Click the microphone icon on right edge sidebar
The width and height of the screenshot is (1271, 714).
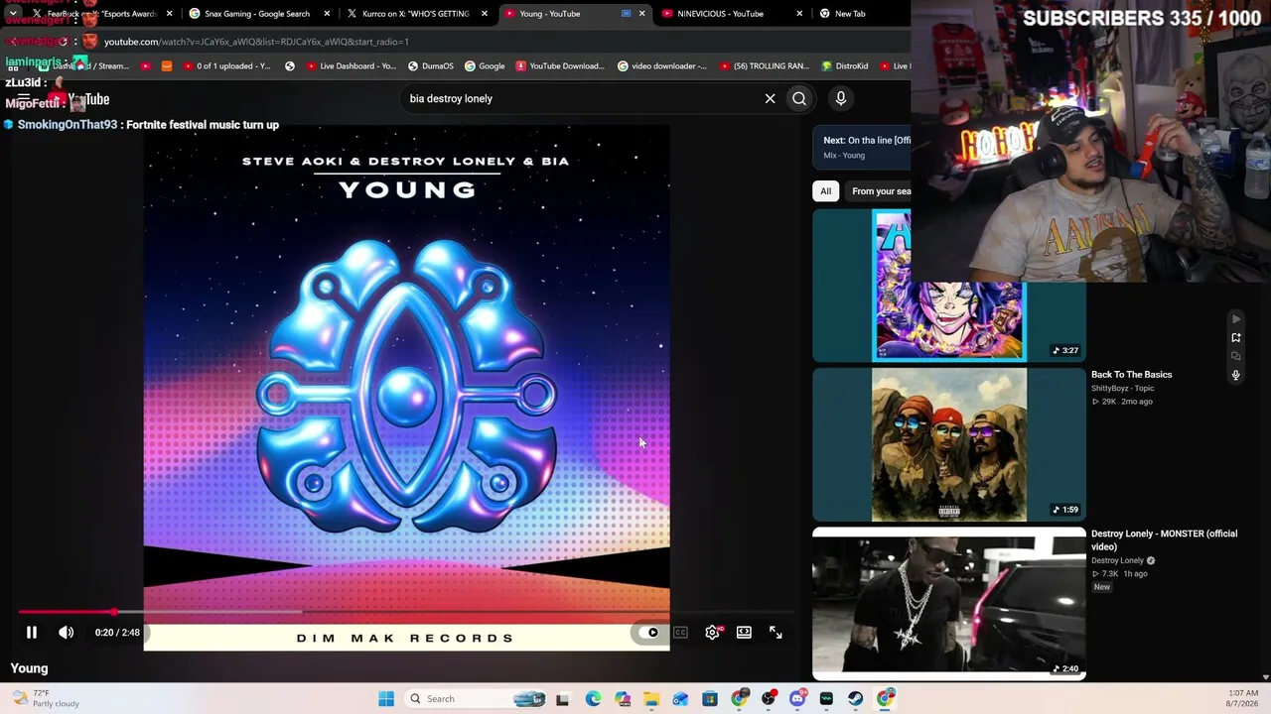coord(1236,375)
